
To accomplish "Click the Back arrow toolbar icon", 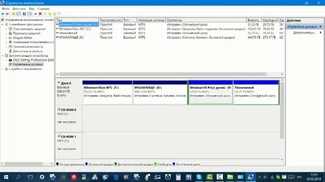I will pyautogui.click(x=3, y=14).
